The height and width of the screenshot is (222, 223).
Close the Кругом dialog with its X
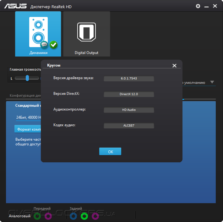[x=174, y=66]
